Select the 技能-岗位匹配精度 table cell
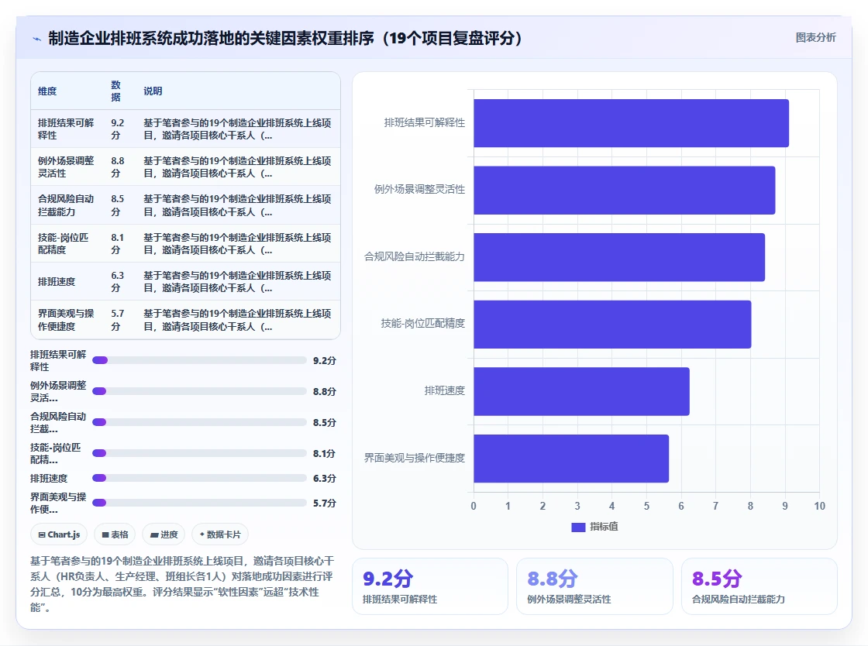This screenshot has height=646, width=868. point(67,243)
